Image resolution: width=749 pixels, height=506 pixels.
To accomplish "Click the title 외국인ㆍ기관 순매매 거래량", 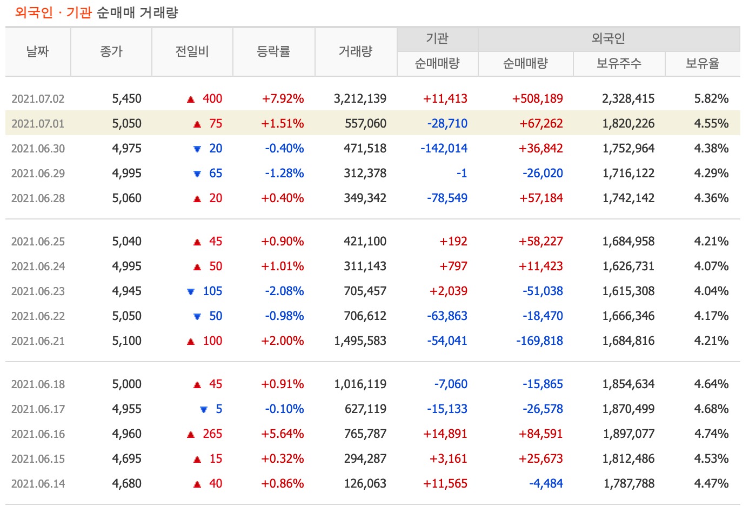I will pos(96,12).
